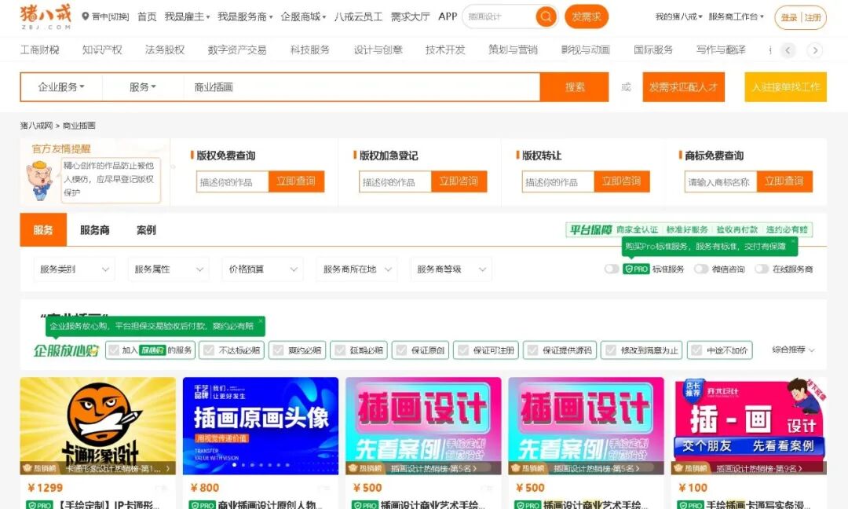Check the 不达标必赔 checkbox

(208, 350)
